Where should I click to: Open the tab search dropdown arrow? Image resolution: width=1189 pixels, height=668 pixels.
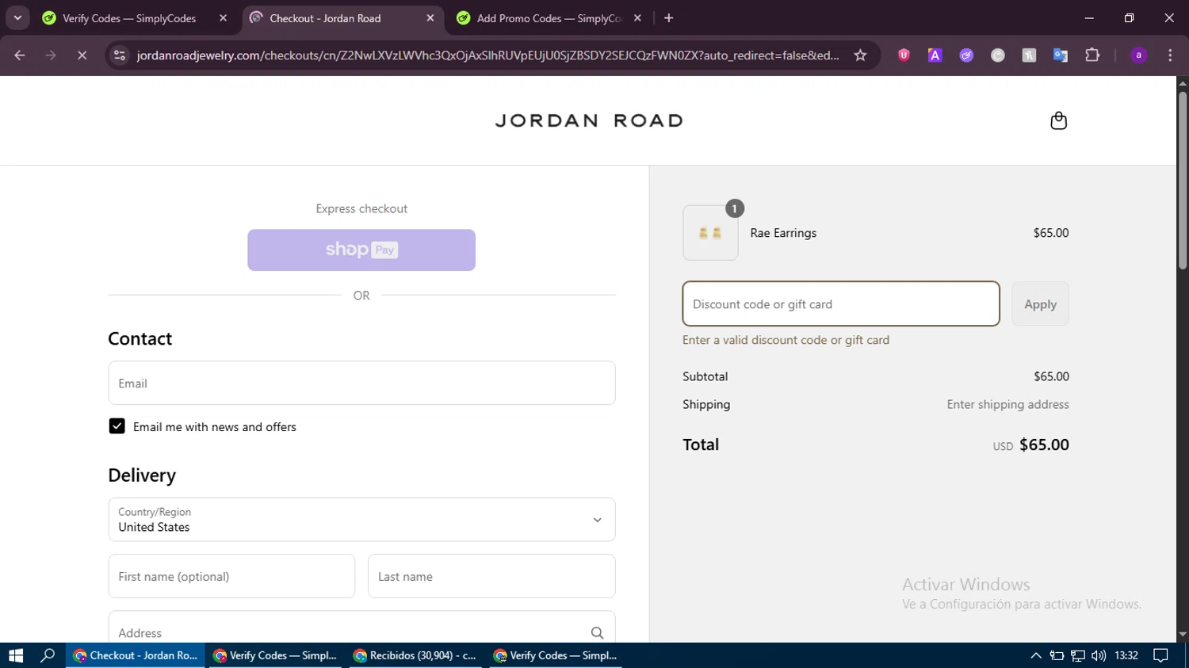click(x=17, y=17)
